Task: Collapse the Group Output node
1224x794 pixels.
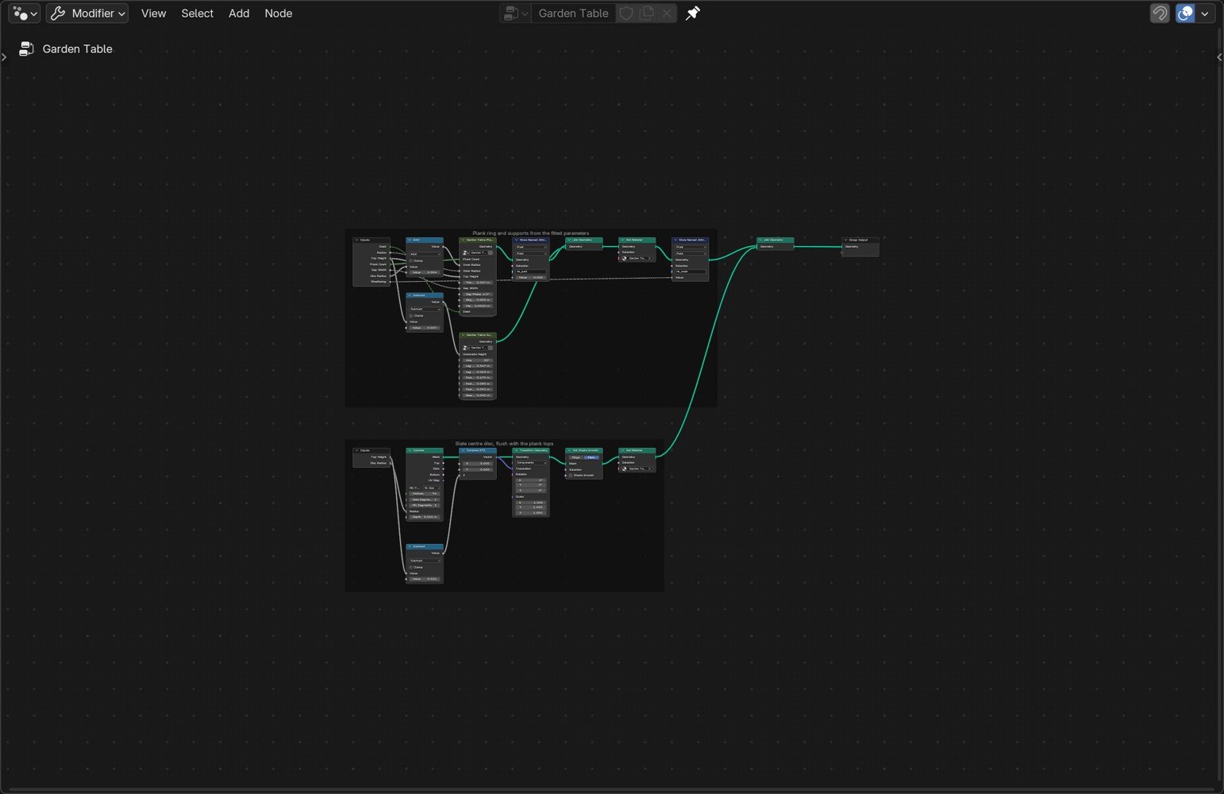Action: (845, 240)
